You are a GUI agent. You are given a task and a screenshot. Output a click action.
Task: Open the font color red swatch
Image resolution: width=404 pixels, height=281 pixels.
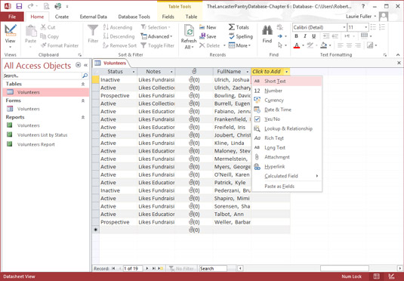297,45
